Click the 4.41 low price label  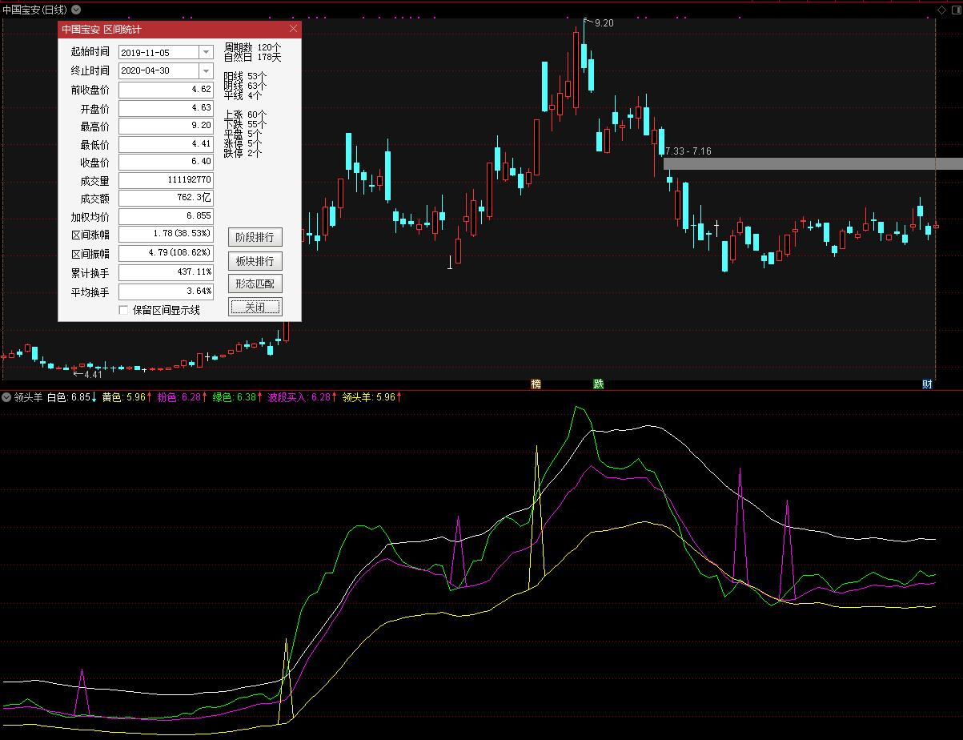(x=93, y=374)
